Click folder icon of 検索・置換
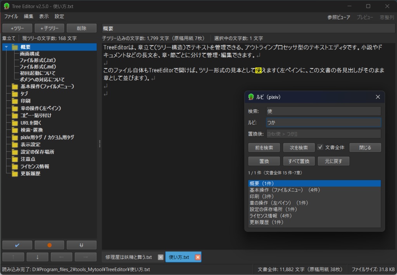The width and height of the screenshot is (397, 275). [x=15, y=130]
